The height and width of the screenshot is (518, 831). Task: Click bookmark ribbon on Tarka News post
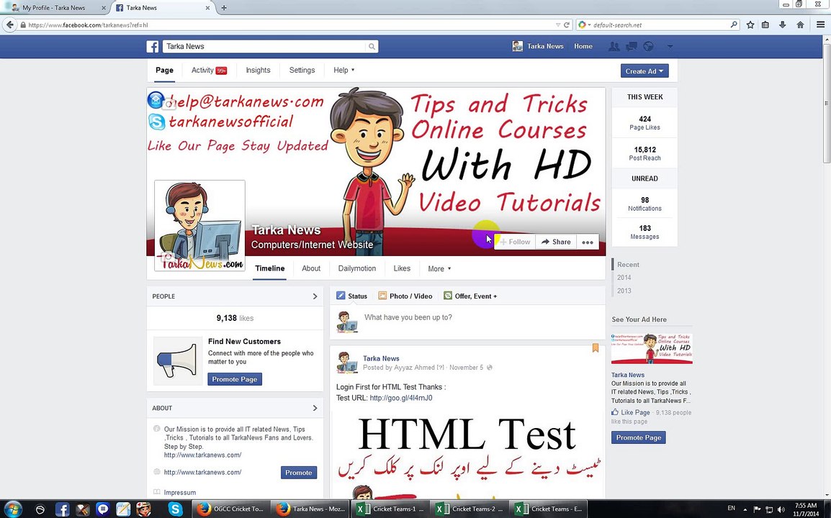[595, 348]
